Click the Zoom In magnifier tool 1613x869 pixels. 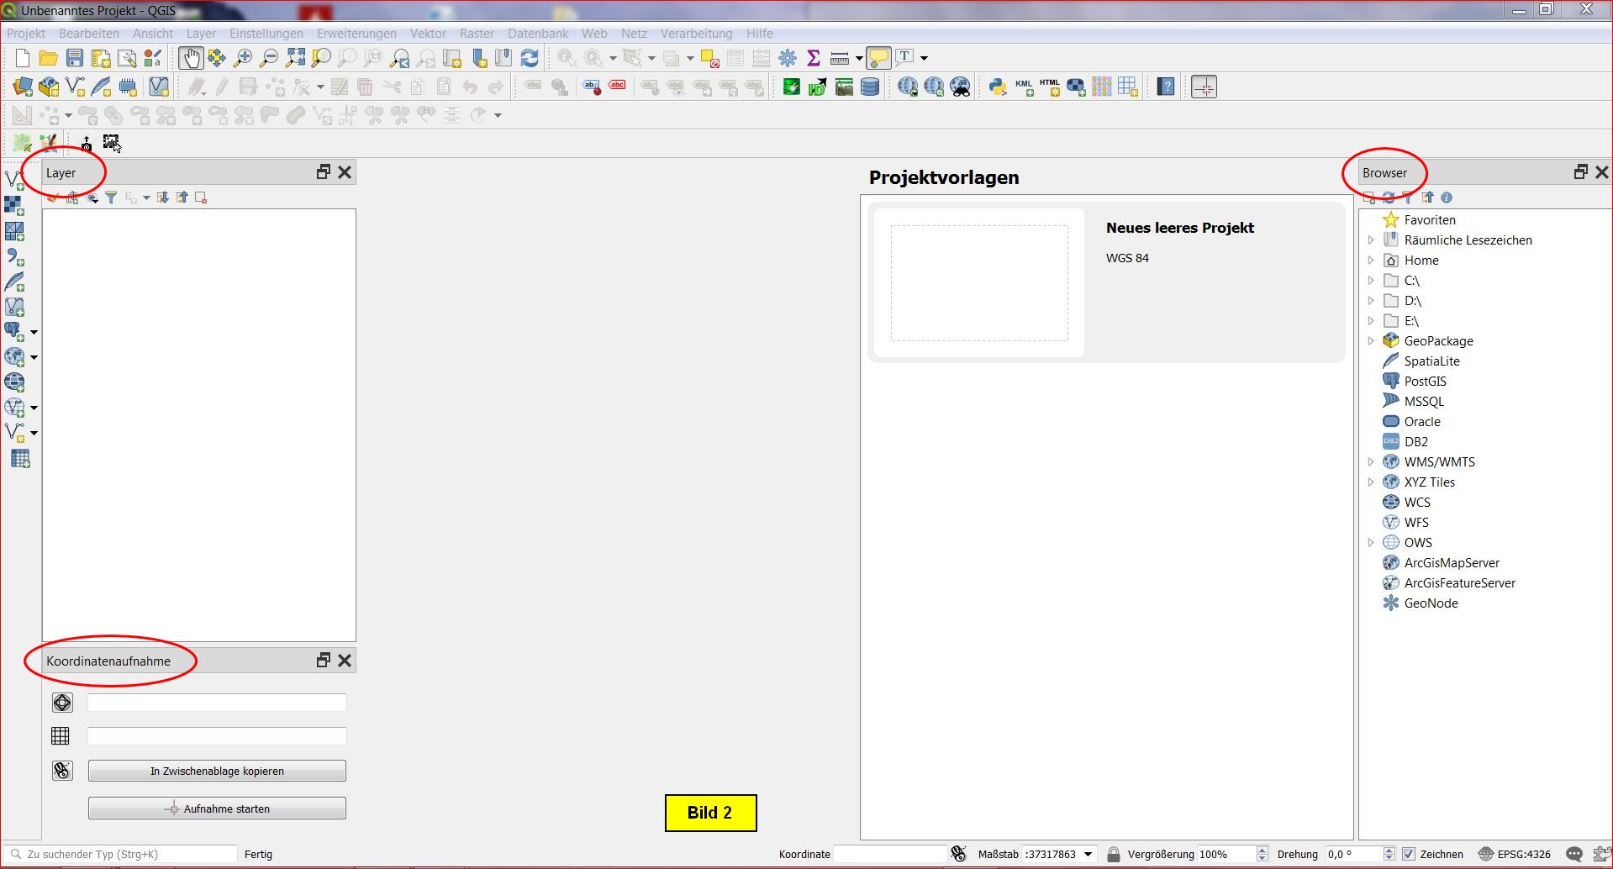(243, 58)
